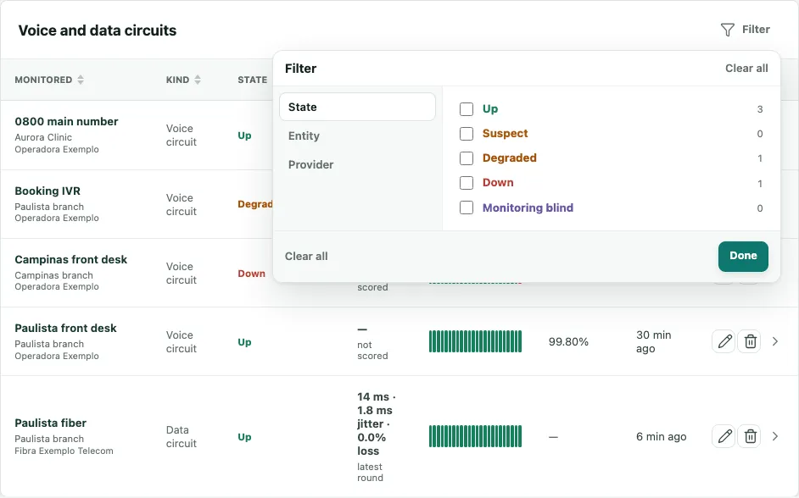799x498 pixels.
Task: Click Clear all at the filter header
Action: tap(746, 68)
